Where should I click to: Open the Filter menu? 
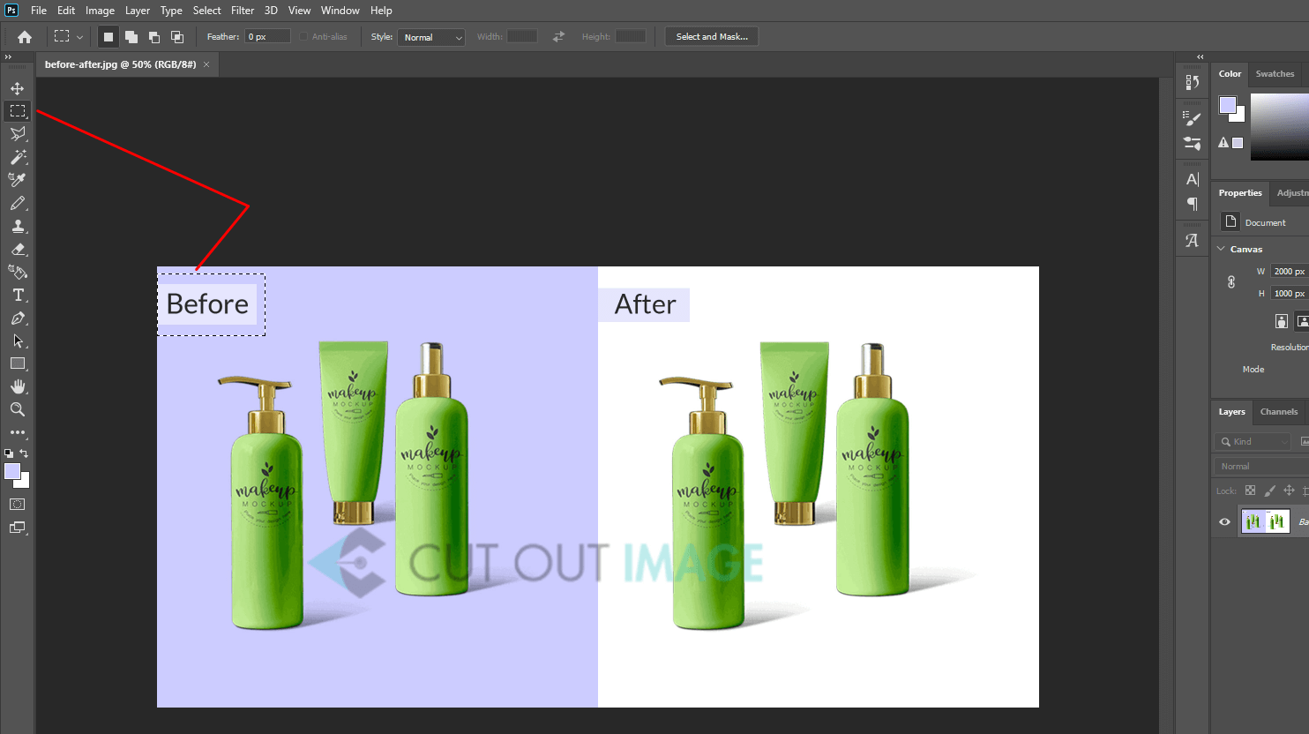(243, 11)
